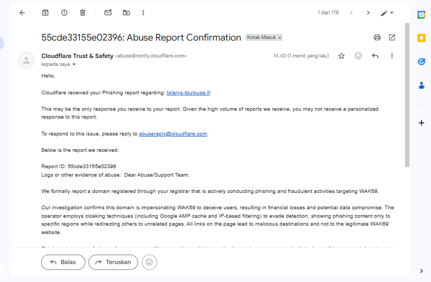The width and height of the screenshot is (431, 282).
Task: Click sender name Cloudflare Trust & Safety
Action: 77,56
